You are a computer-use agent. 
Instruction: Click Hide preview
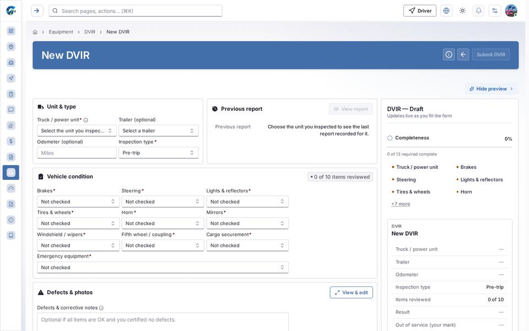click(x=491, y=89)
